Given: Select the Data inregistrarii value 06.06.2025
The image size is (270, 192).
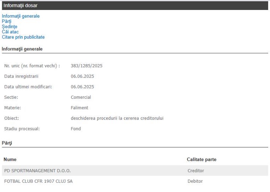Looking at the screenshot, I should coord(82,76).
